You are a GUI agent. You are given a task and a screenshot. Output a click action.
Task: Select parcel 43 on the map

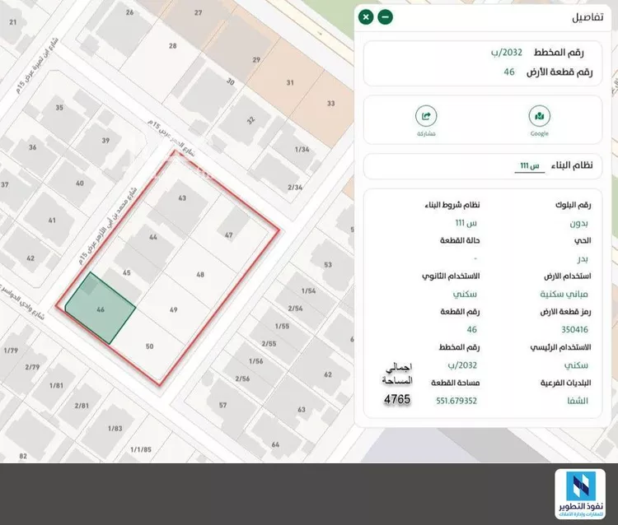182,198
